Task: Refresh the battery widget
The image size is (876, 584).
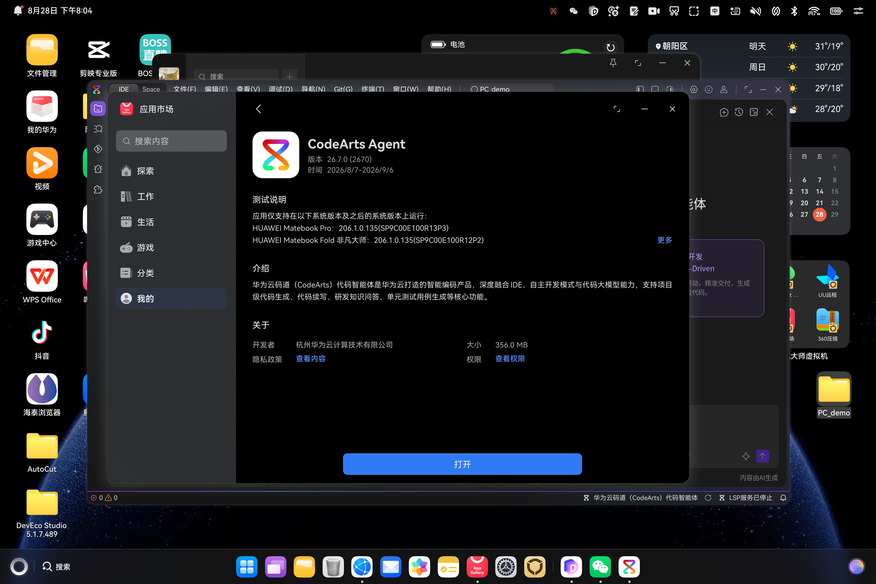Action: (x=610, y=47)
